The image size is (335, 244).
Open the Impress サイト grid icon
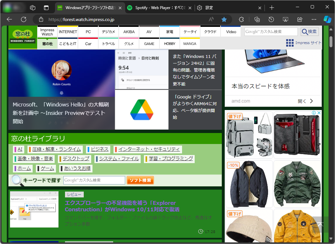click(290, 43)
